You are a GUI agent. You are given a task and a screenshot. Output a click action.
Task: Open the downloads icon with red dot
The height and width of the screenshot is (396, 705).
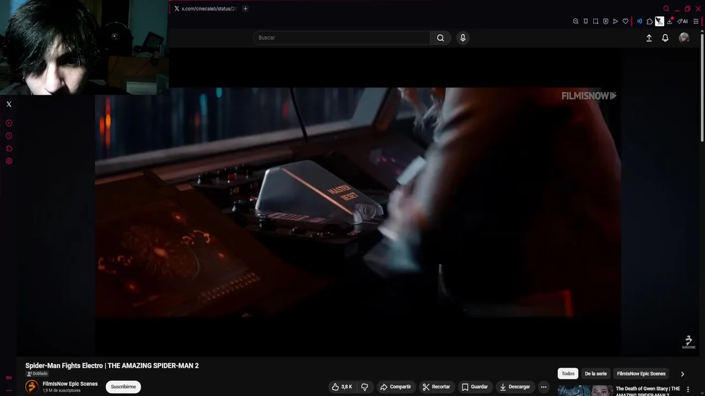pos(670,21)
